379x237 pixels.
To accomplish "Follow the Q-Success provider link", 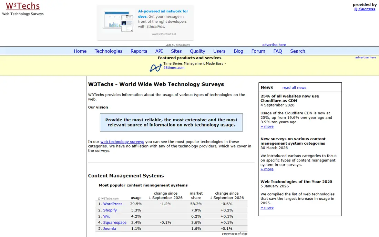I will tap(365, 9).
